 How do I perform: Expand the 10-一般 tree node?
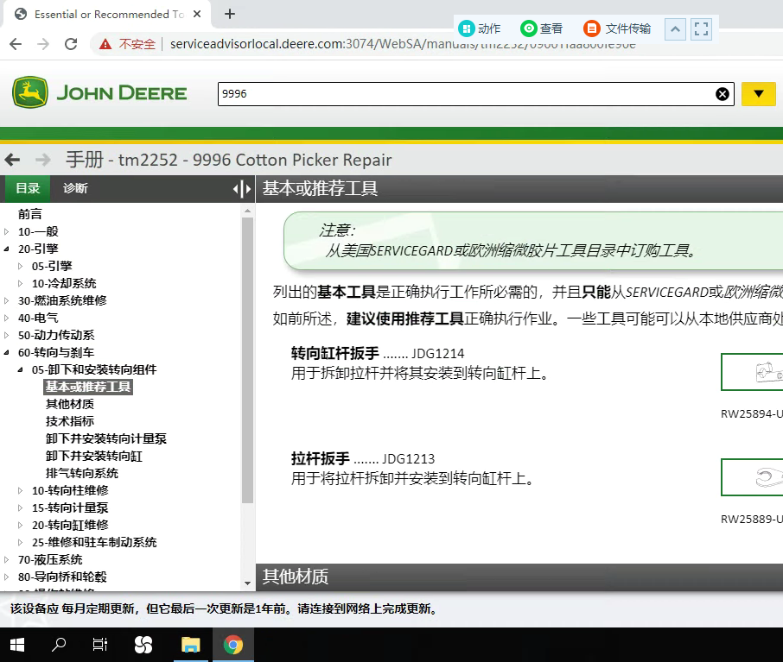(x=7, y=231)
